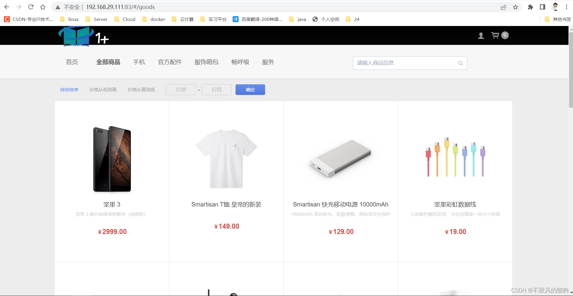Click the search magnifier icon
573x296 pixels.
click(x=461, y=63)
